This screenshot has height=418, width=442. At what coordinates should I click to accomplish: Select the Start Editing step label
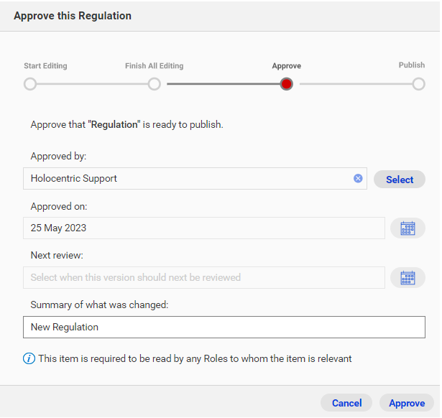coord(45,65)
